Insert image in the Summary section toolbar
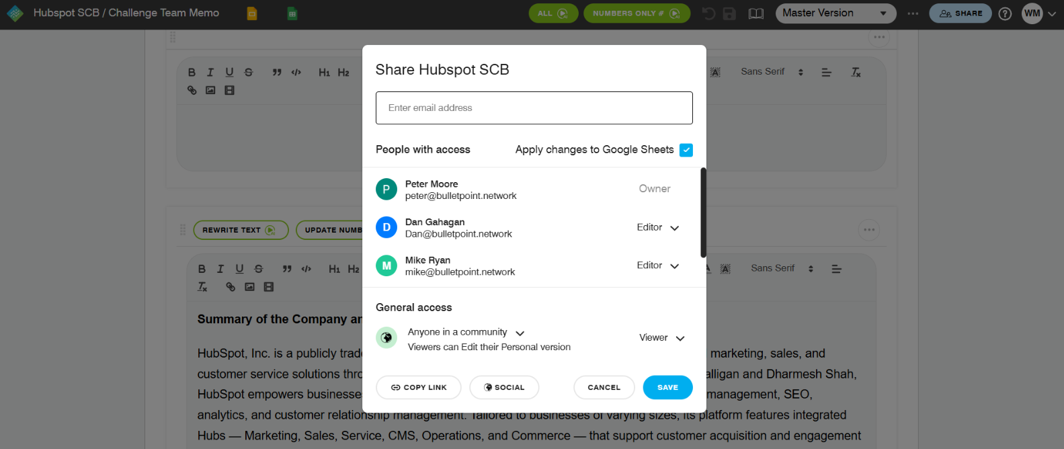This screenshot has height=449, width=1064. 249,287
